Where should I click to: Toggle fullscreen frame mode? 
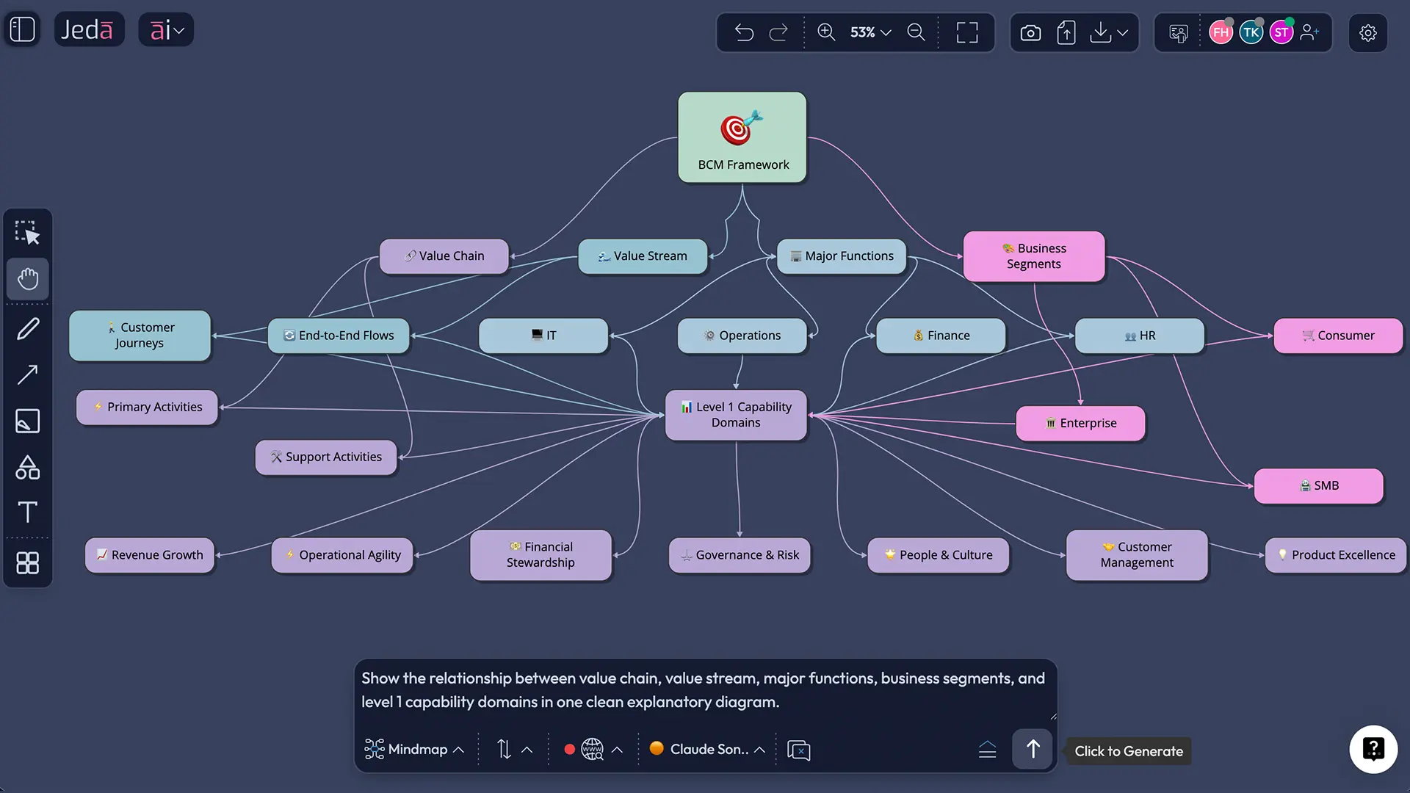coord(966,32)
